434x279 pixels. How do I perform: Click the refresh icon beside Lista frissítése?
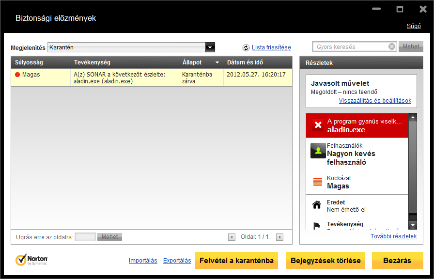point(246,47)
